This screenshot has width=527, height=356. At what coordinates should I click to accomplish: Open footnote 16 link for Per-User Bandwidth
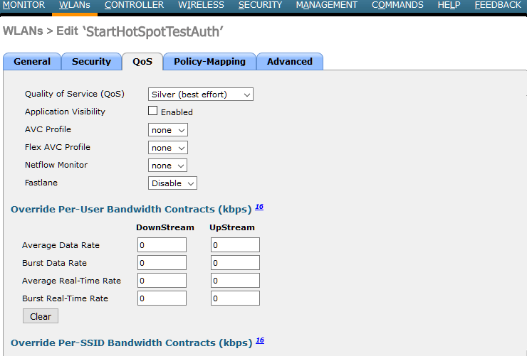pyautogui.click(x=259, y=207)
